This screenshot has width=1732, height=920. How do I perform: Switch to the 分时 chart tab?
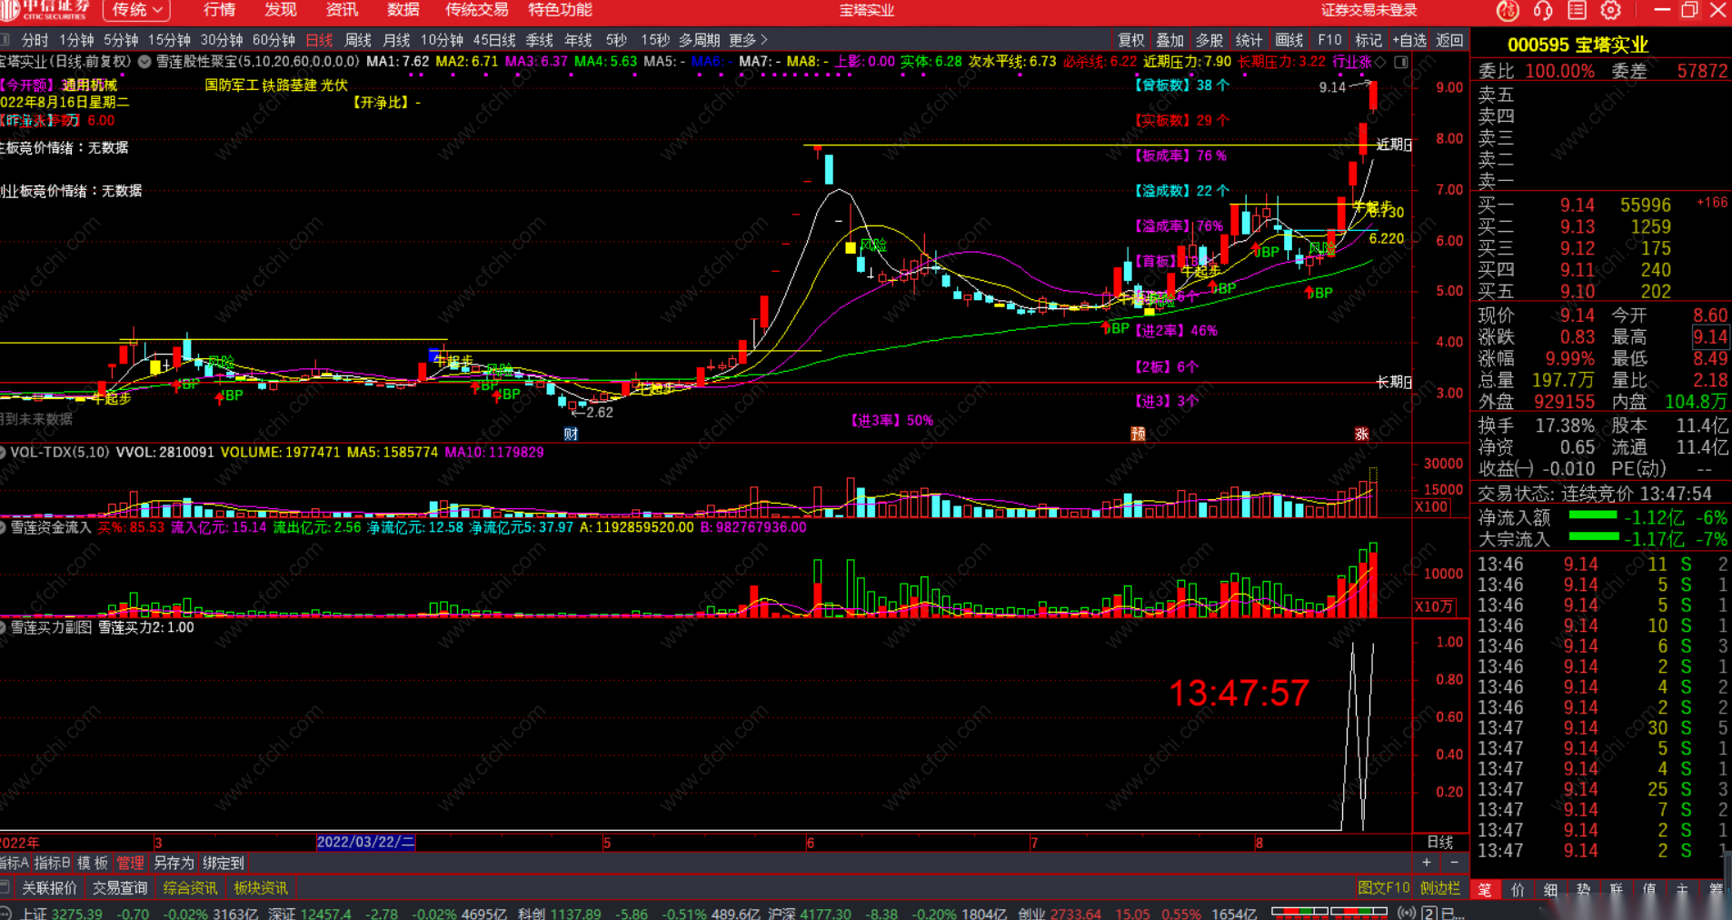click(35, 40)
